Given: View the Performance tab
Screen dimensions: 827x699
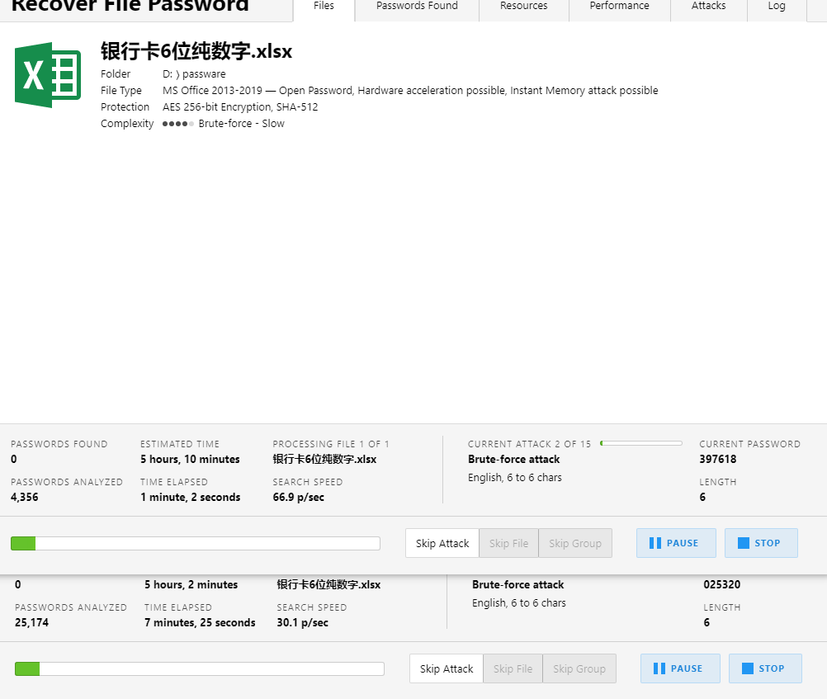Looking at the screenshot, I should point(619,7).
